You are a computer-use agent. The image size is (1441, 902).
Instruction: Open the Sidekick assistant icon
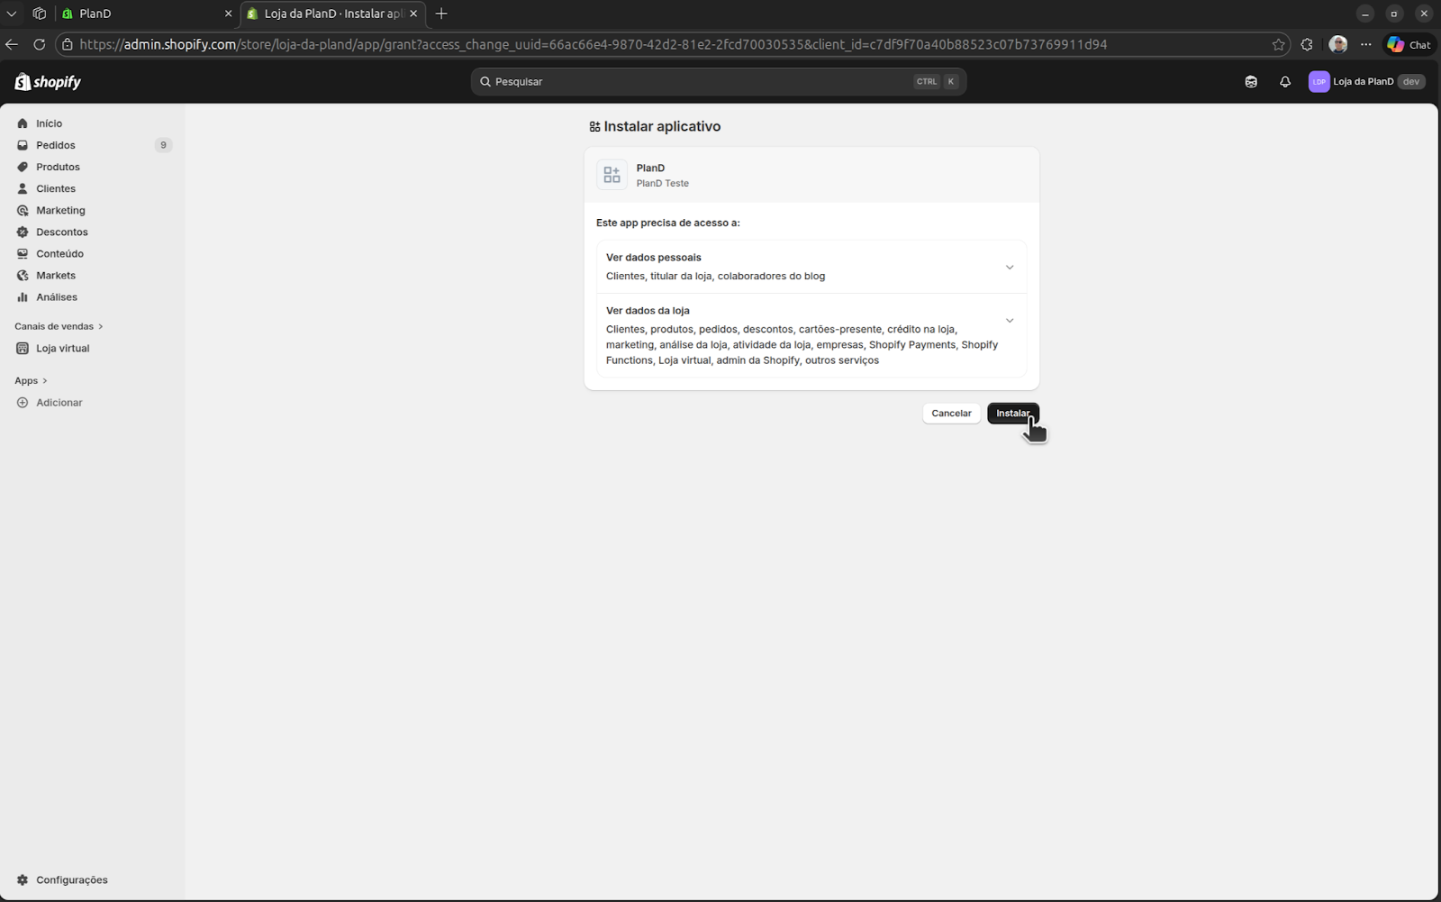pos(1251,81)
